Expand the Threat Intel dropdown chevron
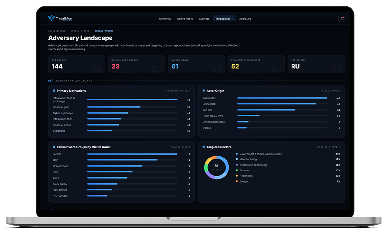Viewport: 390px width, 233px height. point(233,19)
